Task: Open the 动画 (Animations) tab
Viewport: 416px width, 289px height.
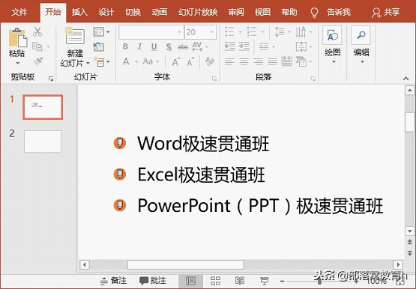Action: tap(160, 12)
